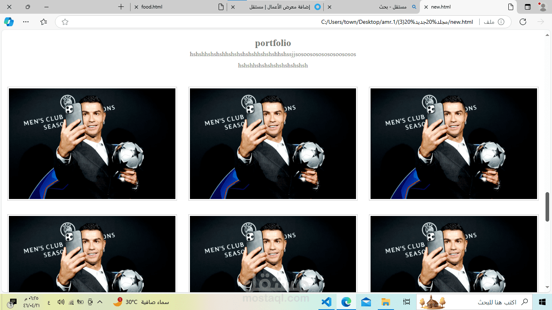The width and height of the screenshot is (552, 310).
Task: Focus the address bar URL field
Action: pos(283,22)
